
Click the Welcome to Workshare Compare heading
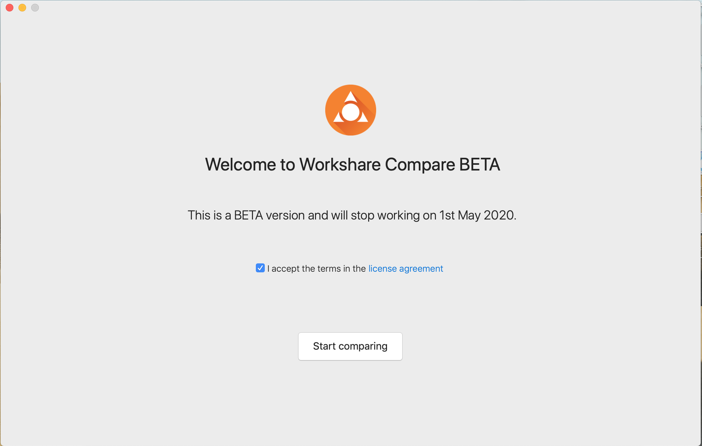tap(353, 164)
